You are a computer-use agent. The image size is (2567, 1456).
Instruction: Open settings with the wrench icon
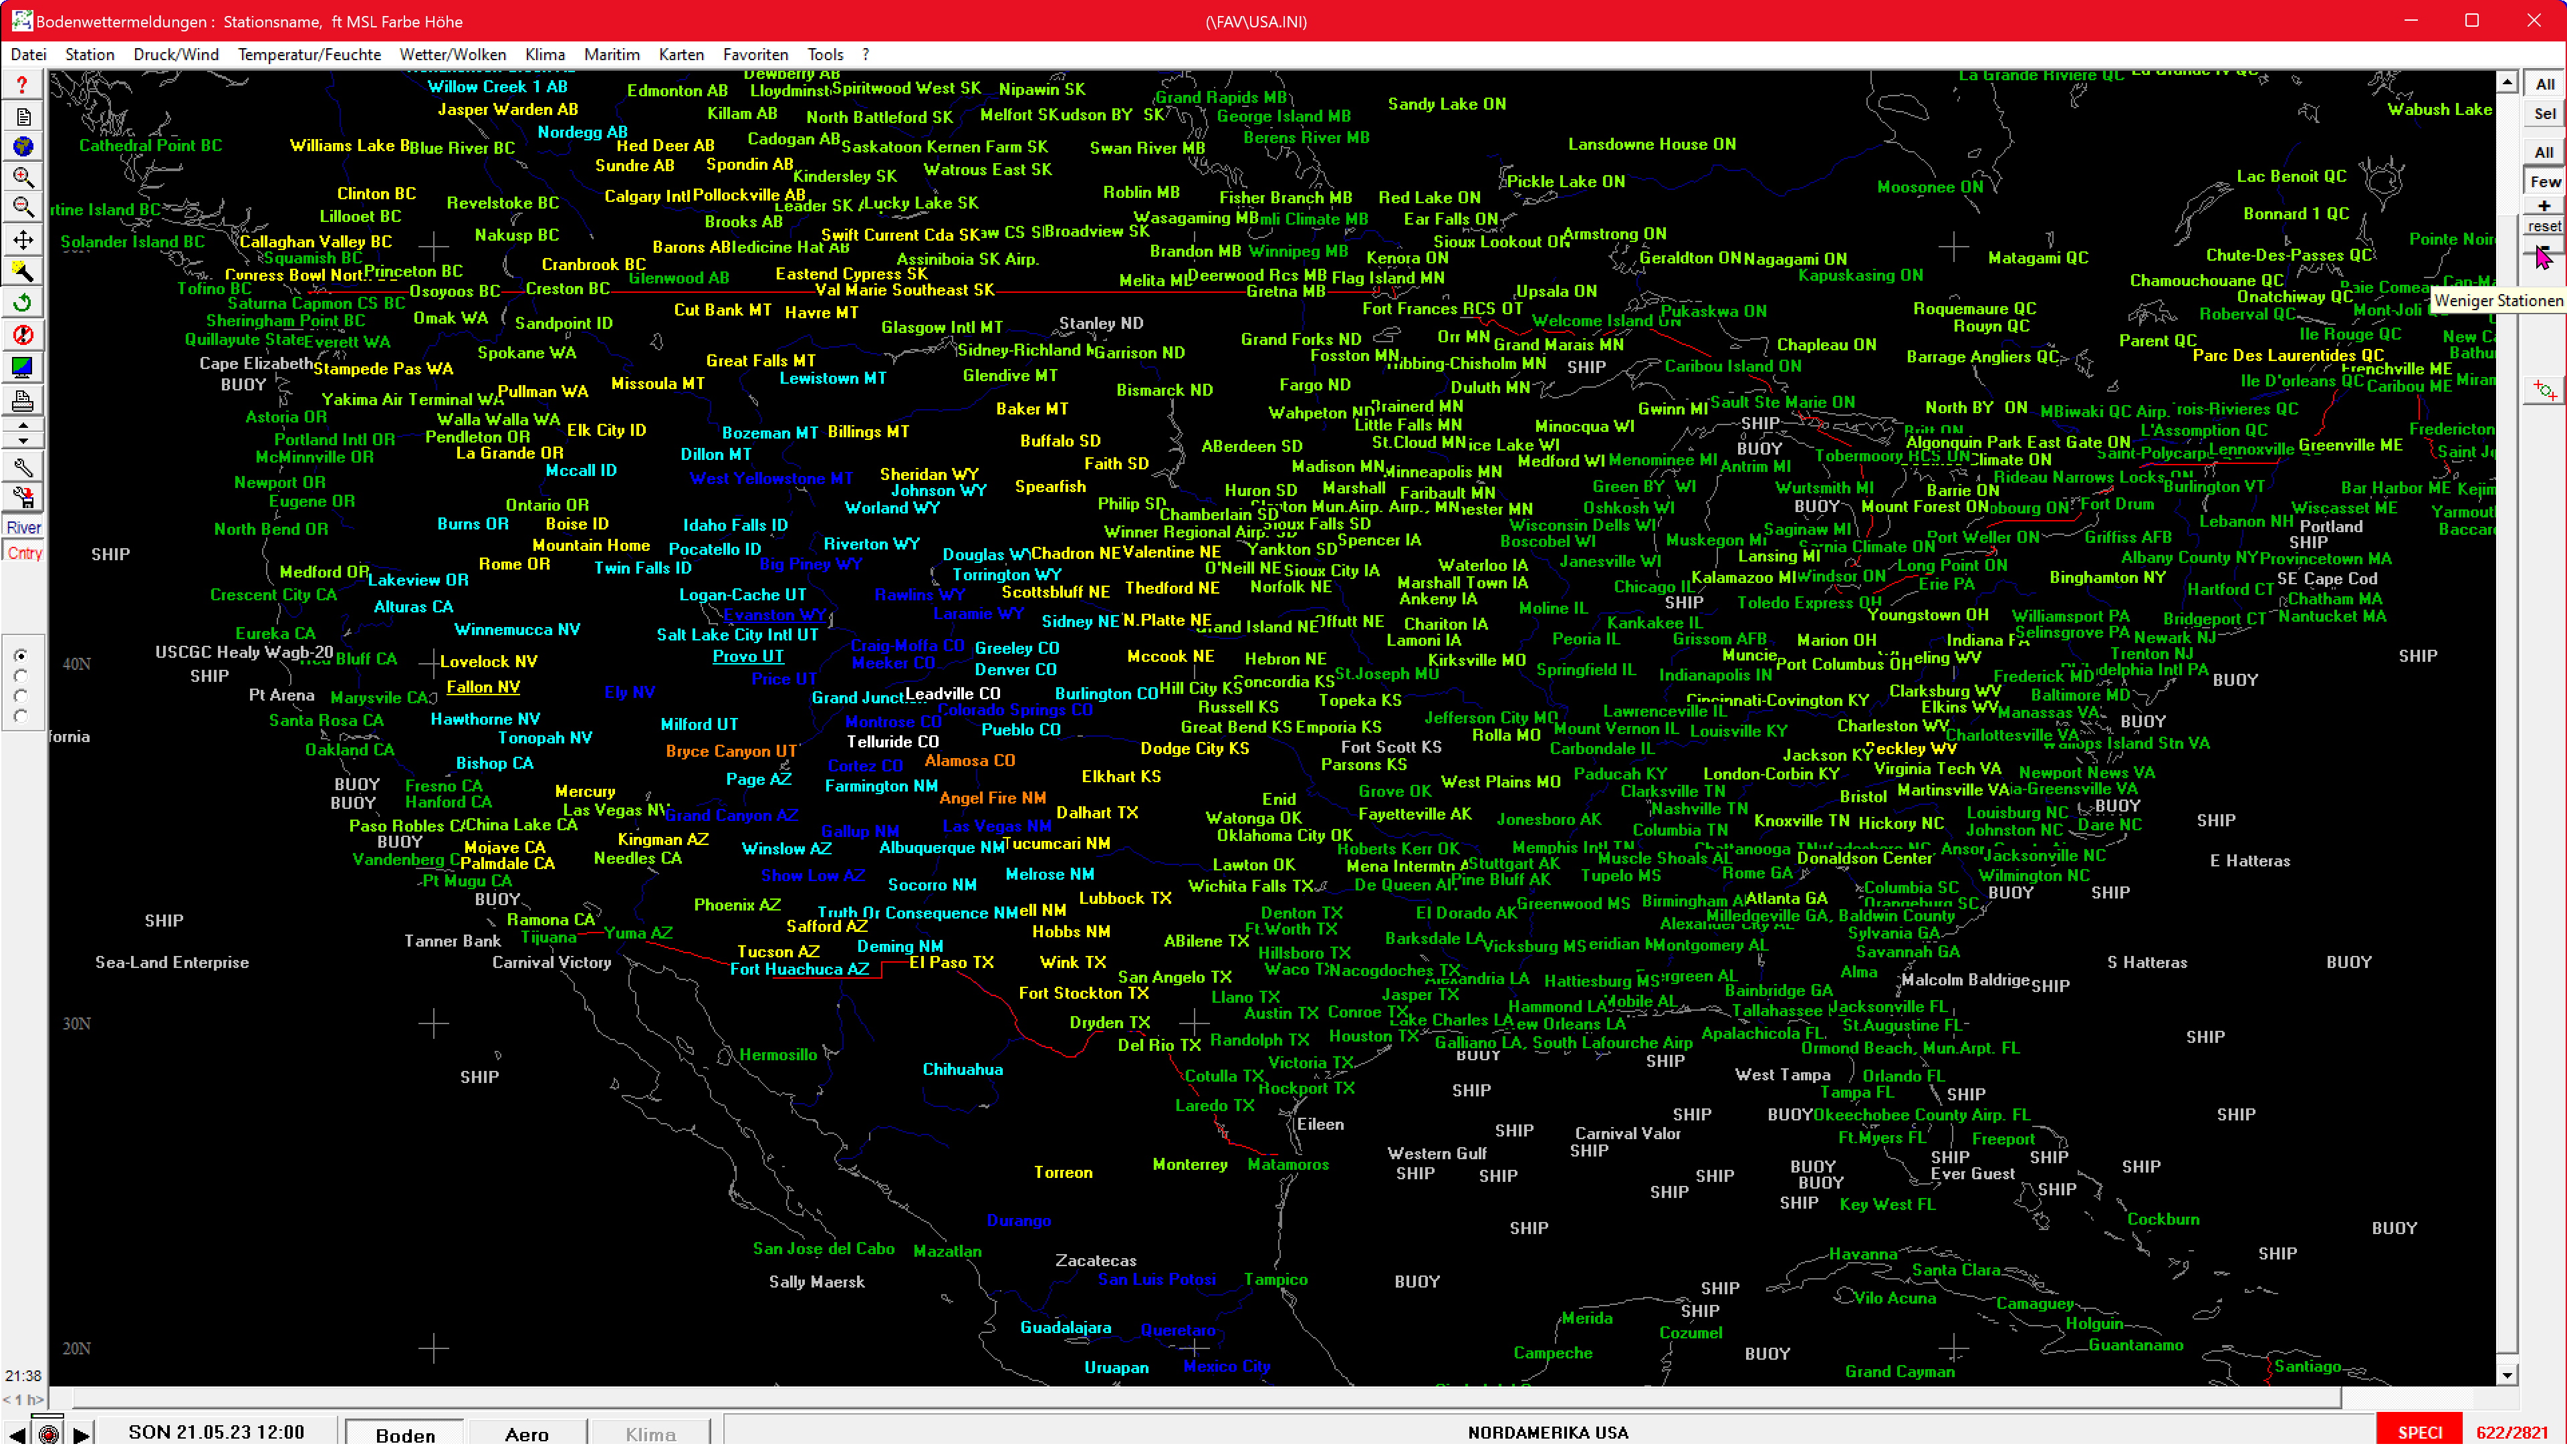coord(22,468)
